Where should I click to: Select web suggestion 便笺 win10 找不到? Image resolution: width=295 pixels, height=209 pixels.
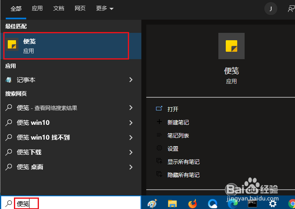point(71,138)
